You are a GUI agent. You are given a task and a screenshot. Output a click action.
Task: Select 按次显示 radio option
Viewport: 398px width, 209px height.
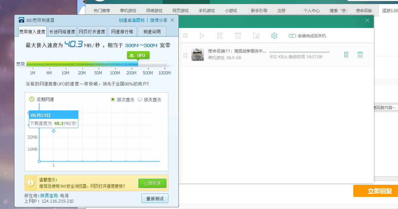point(113,99)
